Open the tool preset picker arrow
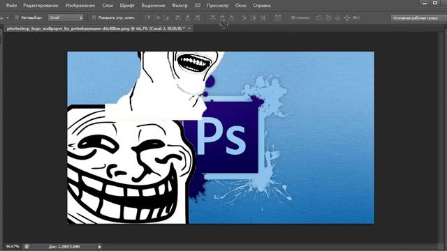 8,17
